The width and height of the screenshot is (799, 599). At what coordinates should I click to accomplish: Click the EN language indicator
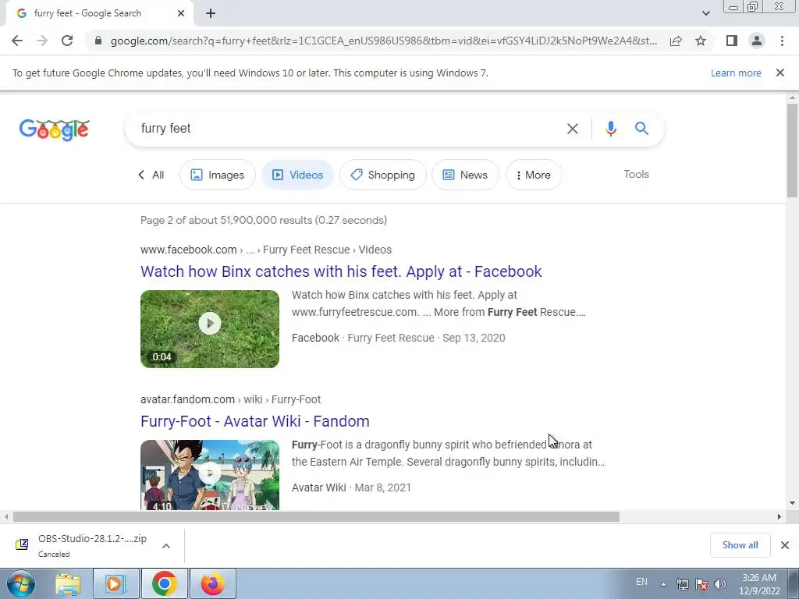point(641,582)
